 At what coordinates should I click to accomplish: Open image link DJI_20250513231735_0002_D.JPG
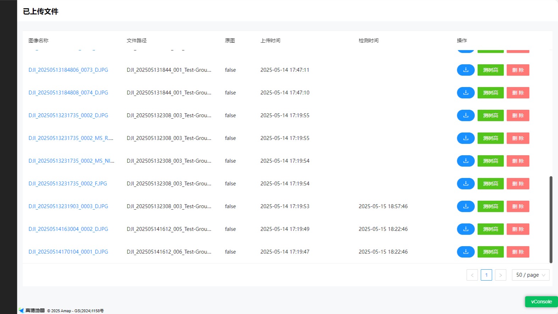click(68, 115)
